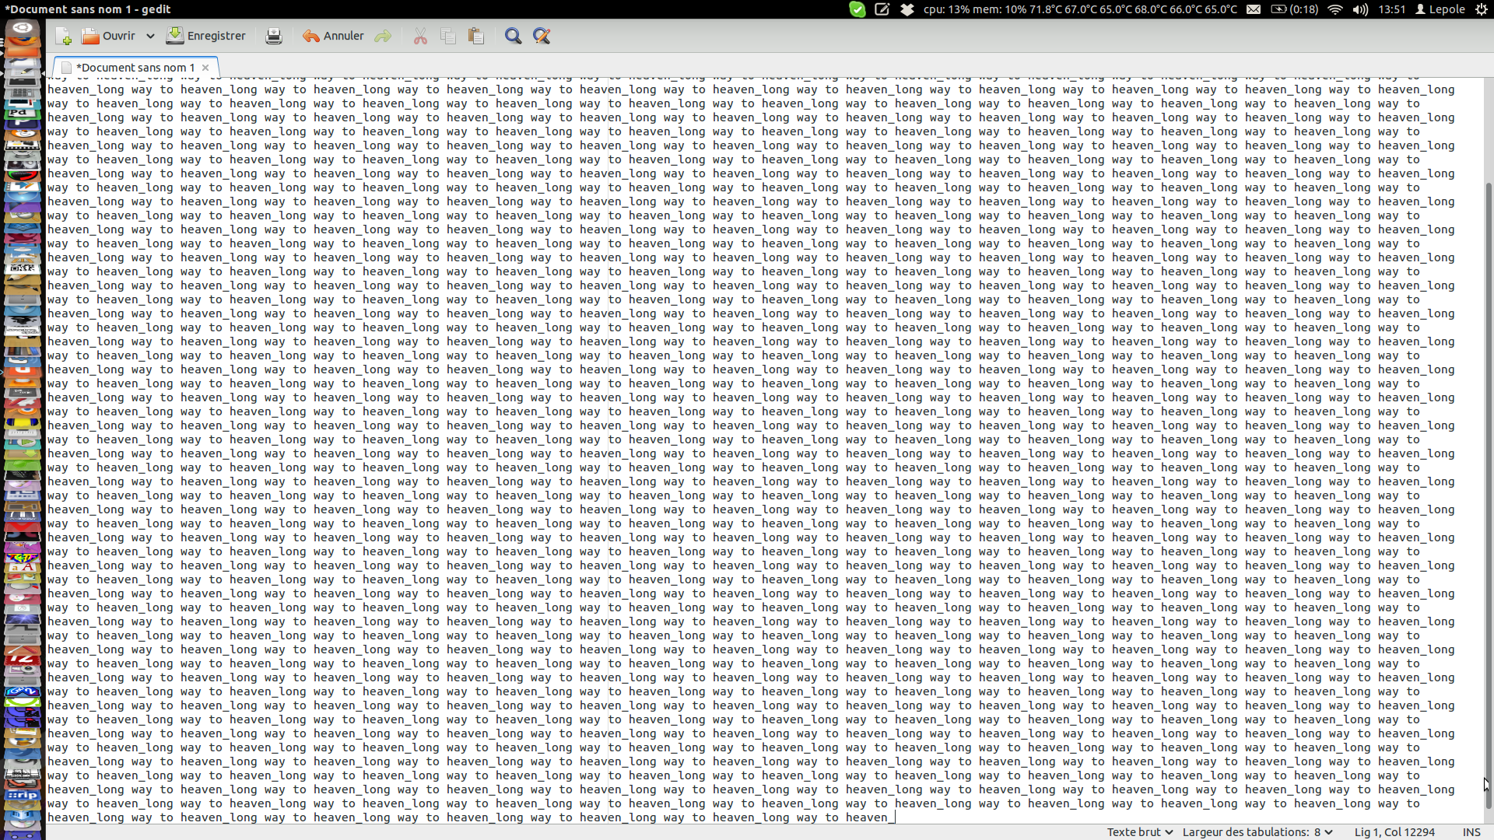Screen dimensions: 1494x840
Task: Click the Annuler undo button
Action: coord(333,37)
